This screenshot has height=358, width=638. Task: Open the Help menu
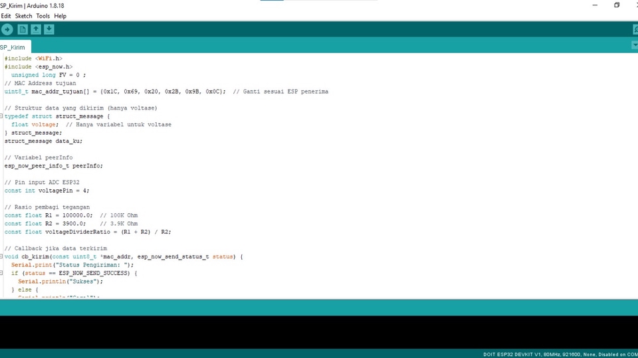point(60,16)
